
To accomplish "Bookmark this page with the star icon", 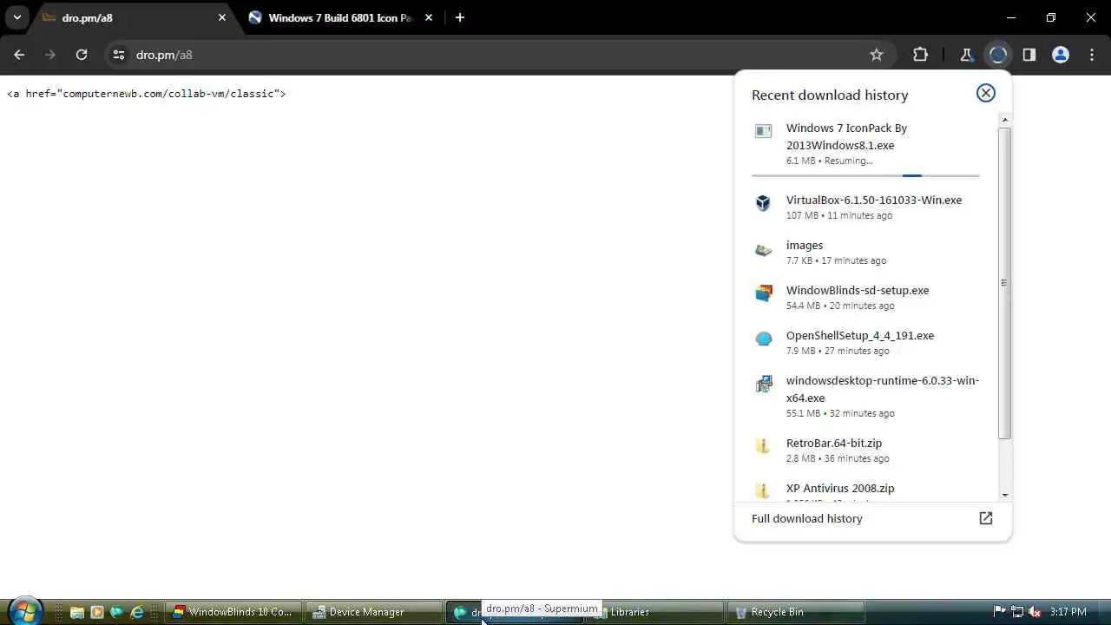I will click(877, 55).
